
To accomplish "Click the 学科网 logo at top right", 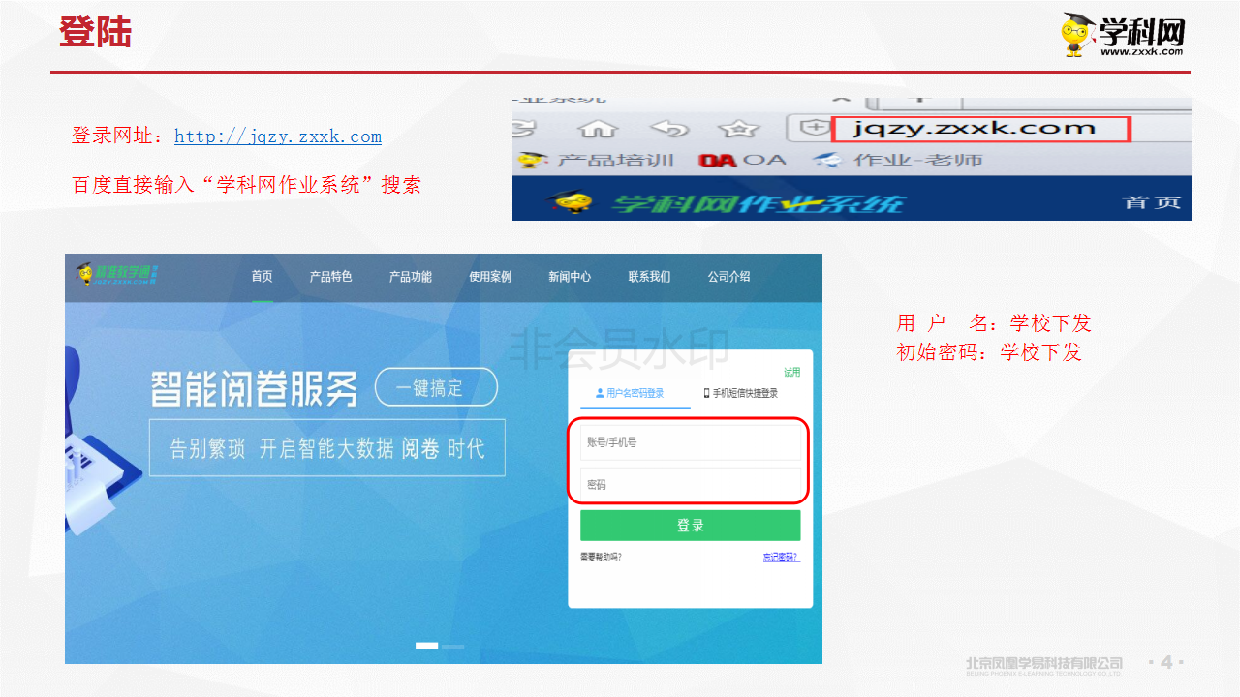I will [x=1124, y=34].
